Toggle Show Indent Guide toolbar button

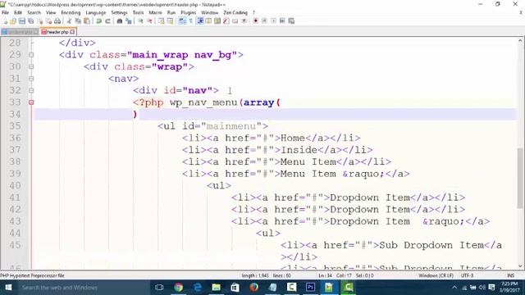[200, 21]
